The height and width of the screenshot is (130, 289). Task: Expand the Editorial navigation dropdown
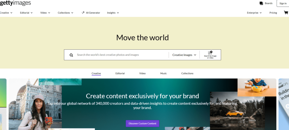tap(26, 13)
